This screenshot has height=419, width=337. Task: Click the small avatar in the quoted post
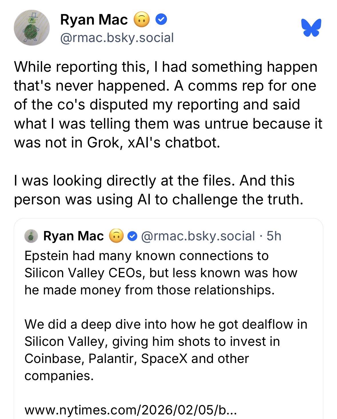click(31, 236)
